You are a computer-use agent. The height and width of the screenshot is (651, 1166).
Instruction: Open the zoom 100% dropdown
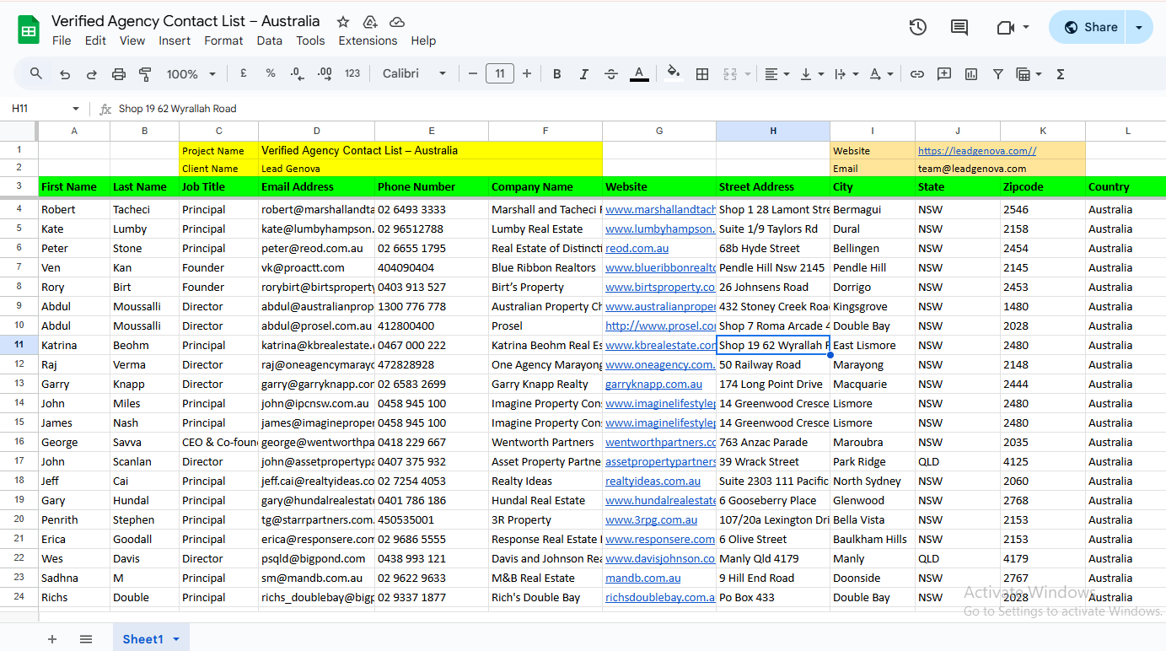(x=191, y=74)
